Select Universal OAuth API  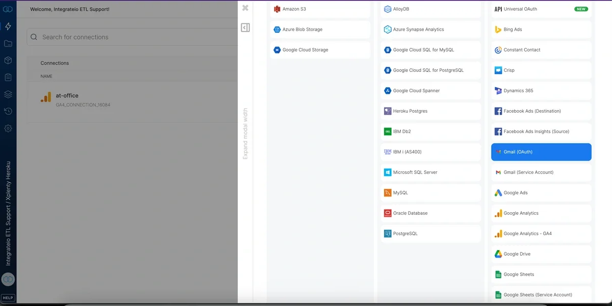541,9
